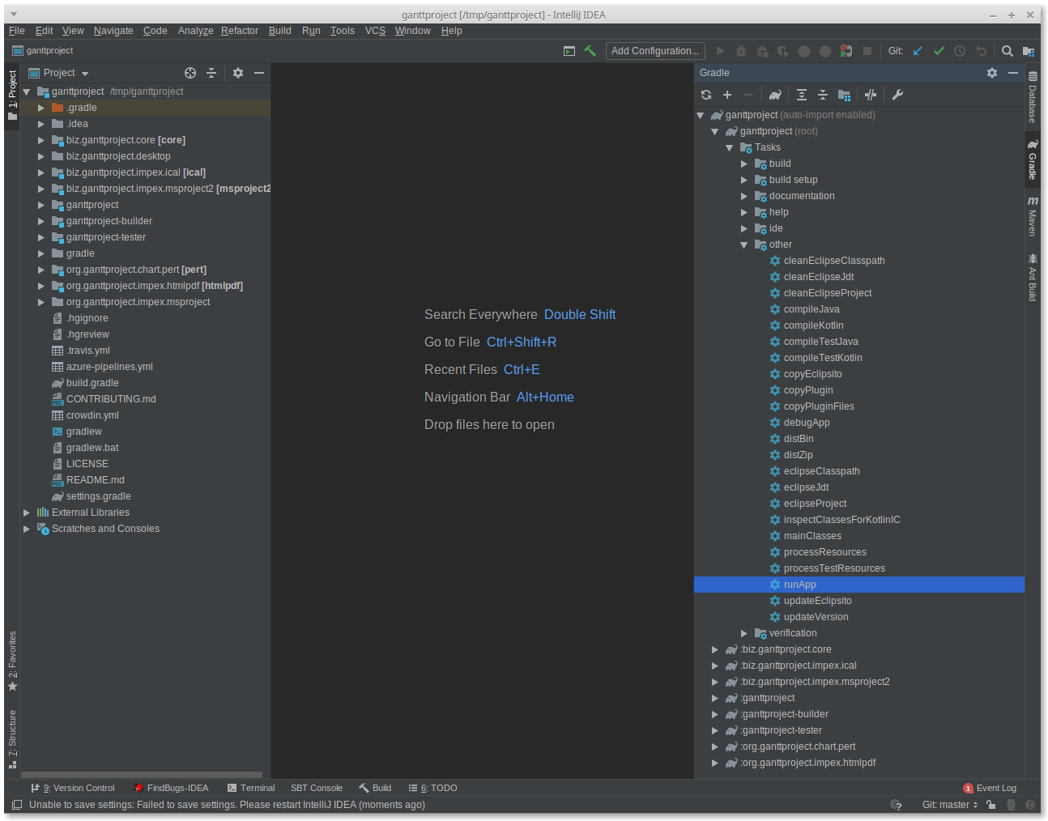This screenshot has height=821, width=1048.
Task: Hide the Gradle tool window
Action: tap(1013, 73)
